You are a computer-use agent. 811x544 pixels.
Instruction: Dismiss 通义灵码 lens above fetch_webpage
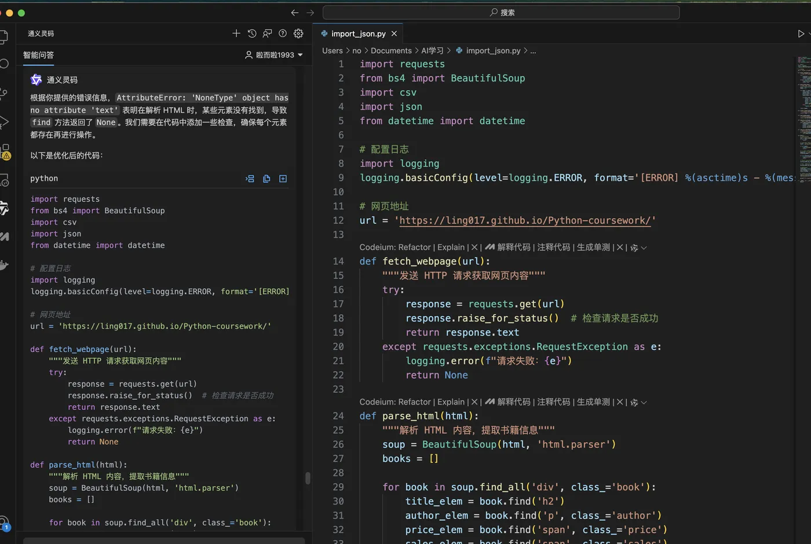pos(619,247)
